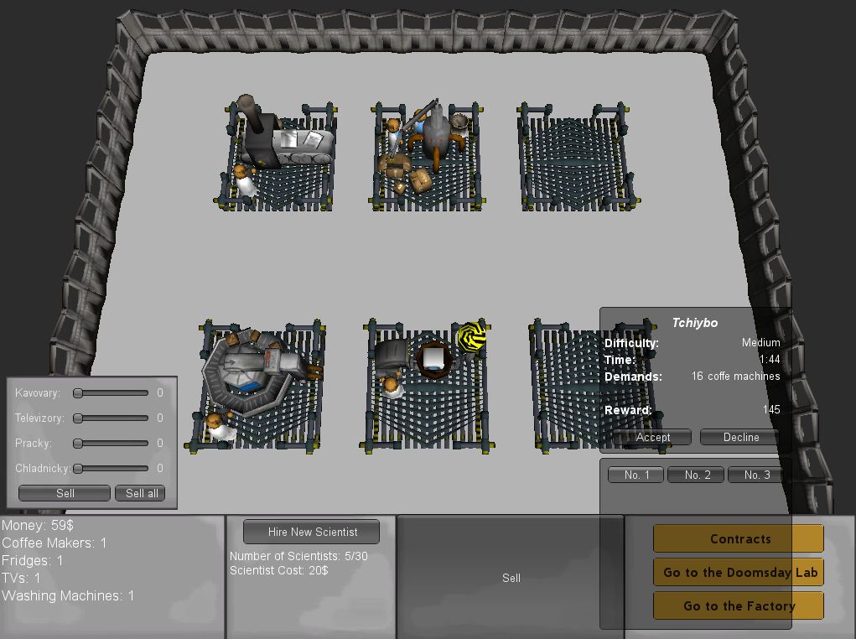The image size is (856, 639).
Task: Click the Sell all button
Action: coord(140,493)
